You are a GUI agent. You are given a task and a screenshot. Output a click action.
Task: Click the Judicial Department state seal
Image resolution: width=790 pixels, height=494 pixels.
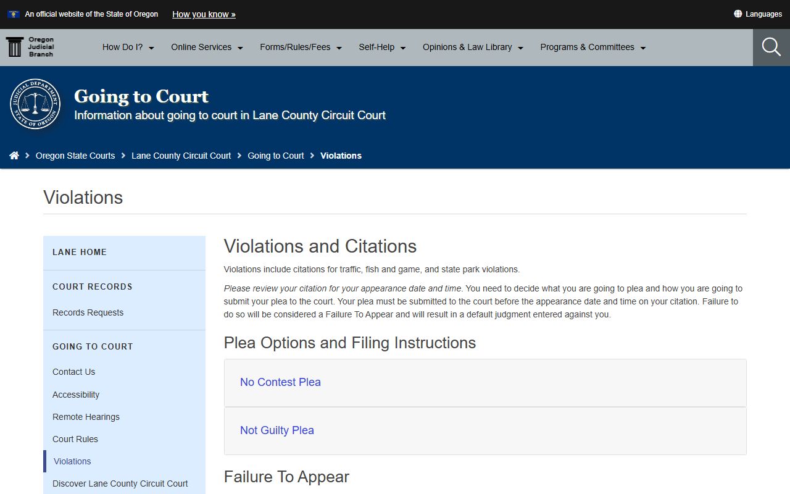(x=35, y=104)
